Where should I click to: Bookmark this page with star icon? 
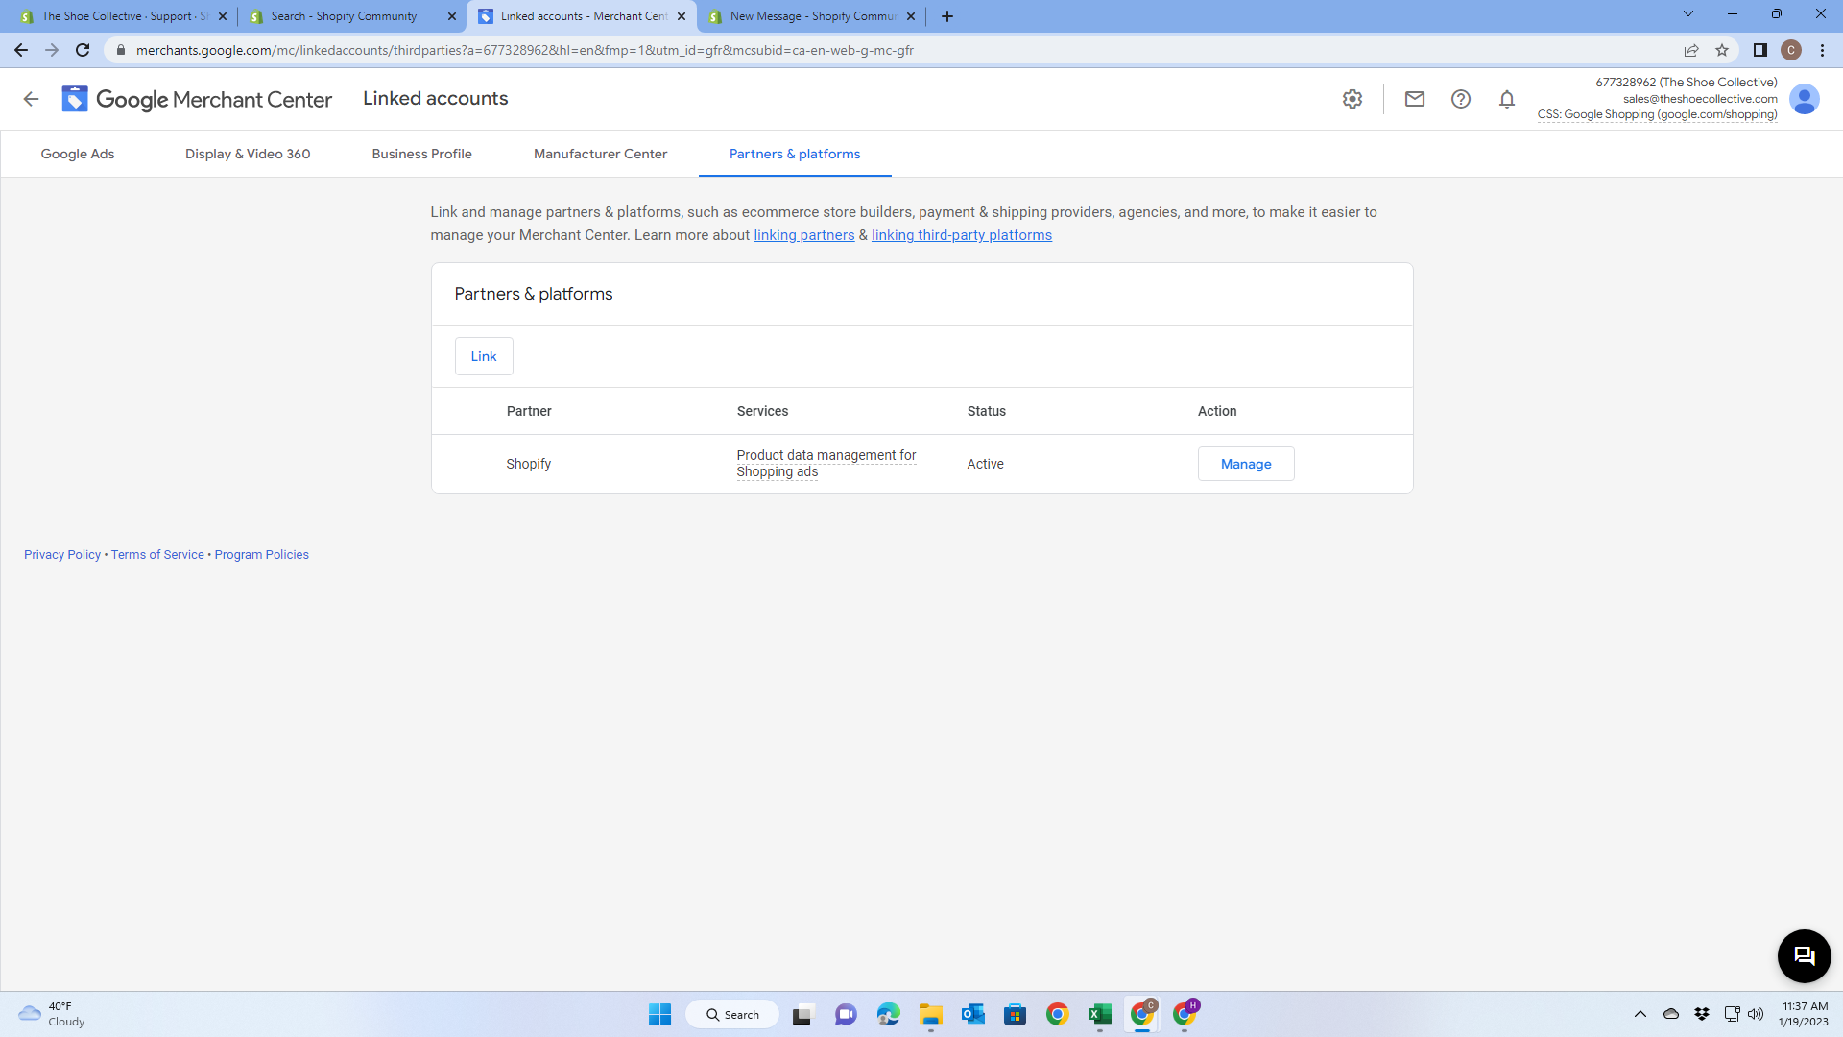[x=1722, y=50]
